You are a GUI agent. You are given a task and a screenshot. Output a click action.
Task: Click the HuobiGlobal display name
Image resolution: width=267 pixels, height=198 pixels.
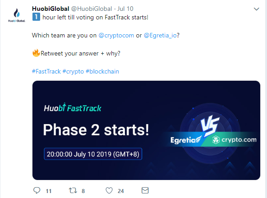(51, 9)
